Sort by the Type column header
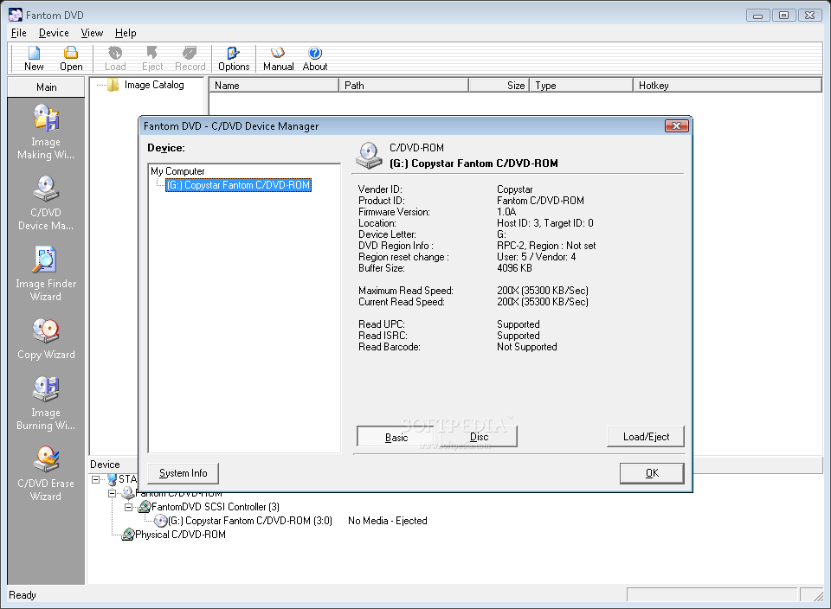 tap(582, 86)
